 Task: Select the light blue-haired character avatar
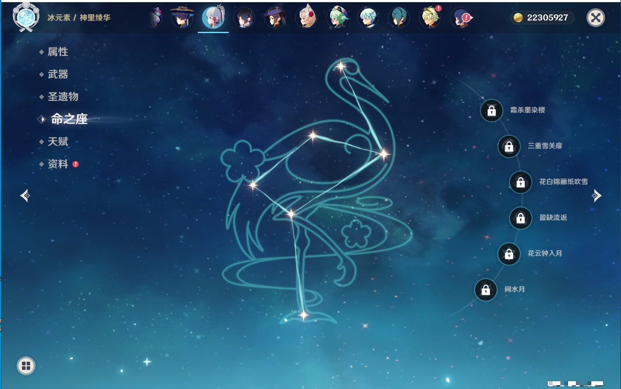point(369,18)
